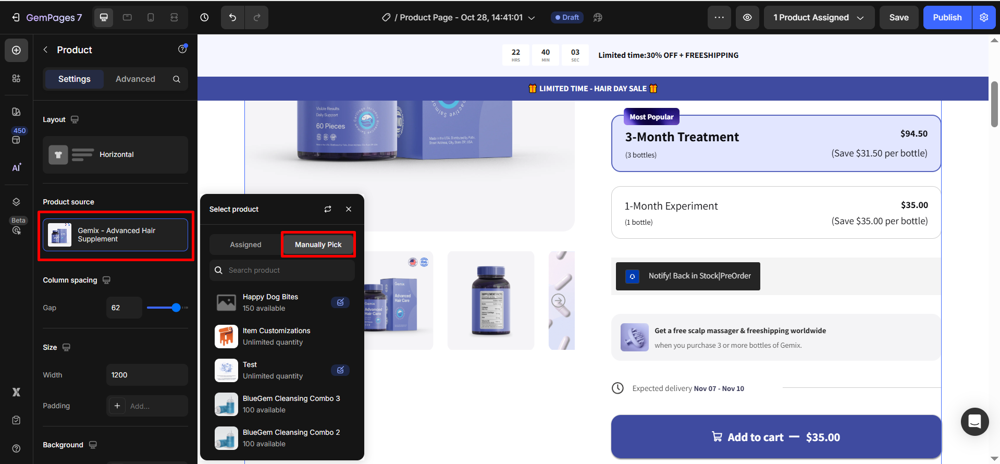Open the help question mark icon
The height and width of the screenshot is (464, 1000).
[x=16, y=448]
